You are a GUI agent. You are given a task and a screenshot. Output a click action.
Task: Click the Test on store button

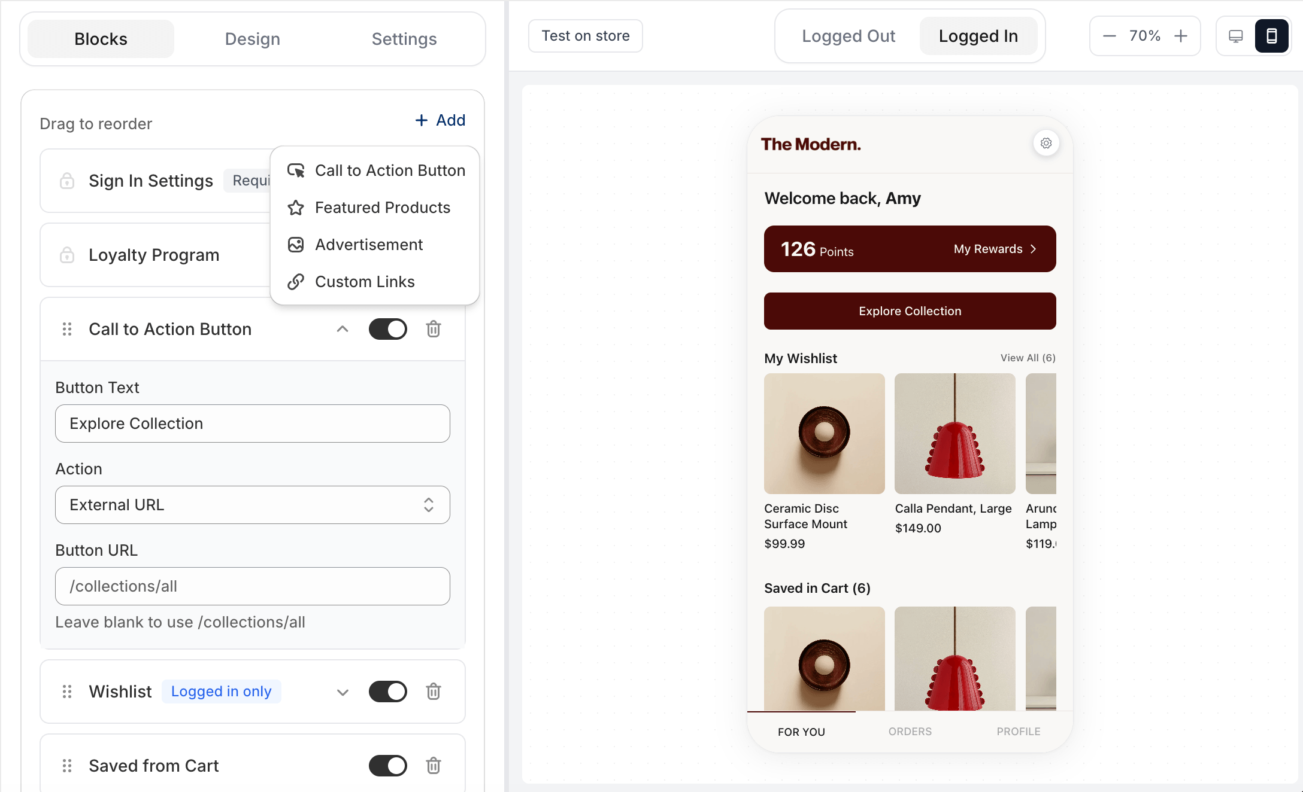[585, 36]
